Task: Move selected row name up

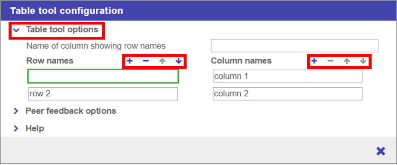Action: pyautogui.click(x=162, y=61)
